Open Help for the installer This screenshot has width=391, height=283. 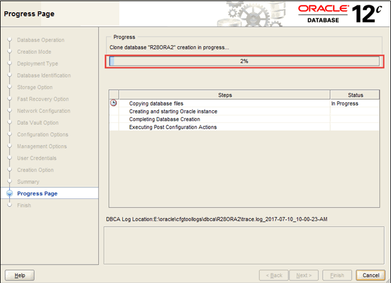click(20, 275)
